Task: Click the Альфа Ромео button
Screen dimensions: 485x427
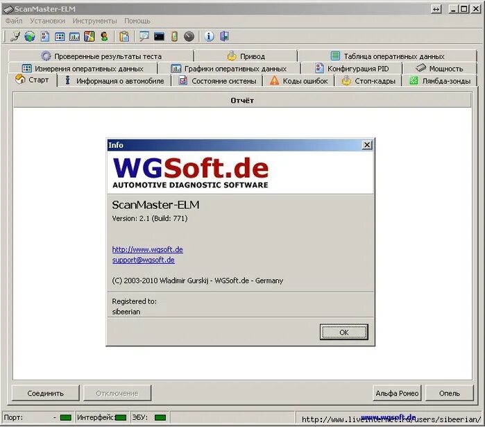Action: pos(397,393)
